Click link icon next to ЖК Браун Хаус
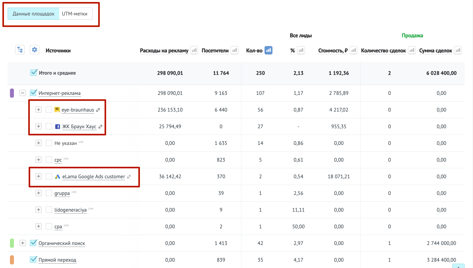The image size is (473, 268). 101,127
